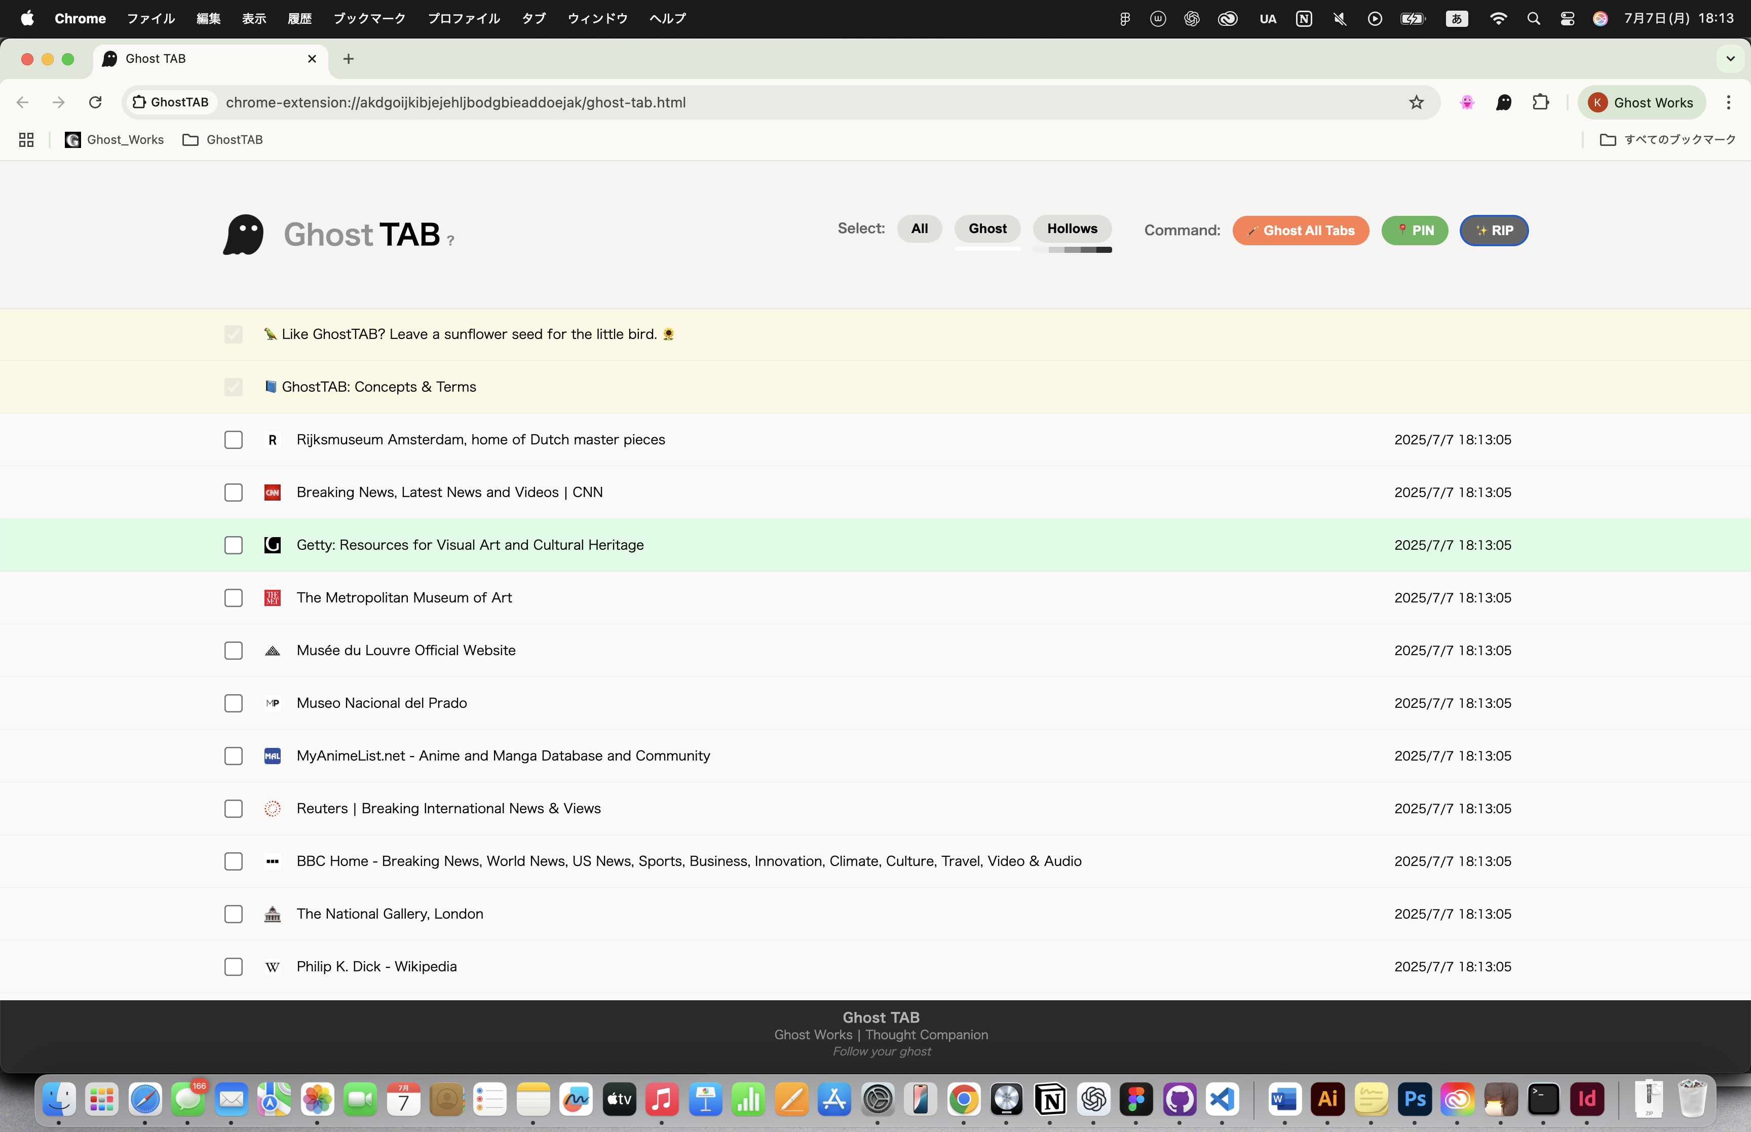The width and height of the screenshot is (1751, 1132).
Task: Click the Museo del Prado favicon
Action: pos(273,703)
